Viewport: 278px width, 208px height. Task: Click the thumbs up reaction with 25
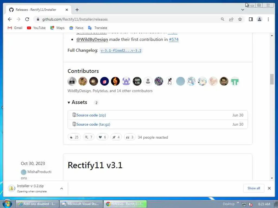click(74, 137)
